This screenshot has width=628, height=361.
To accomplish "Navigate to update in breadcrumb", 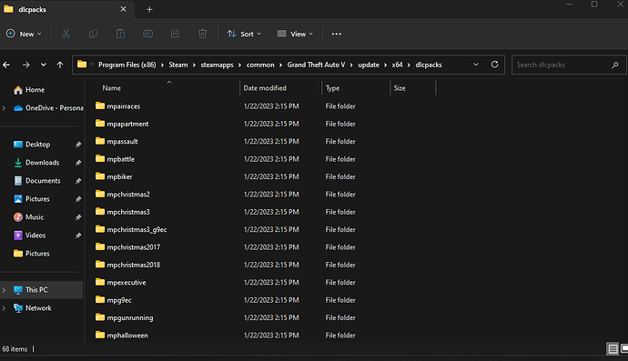I will 369,65.
